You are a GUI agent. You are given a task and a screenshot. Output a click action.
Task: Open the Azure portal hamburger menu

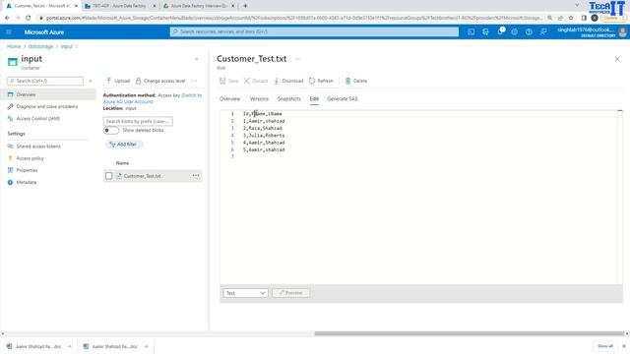pos(9,32)
